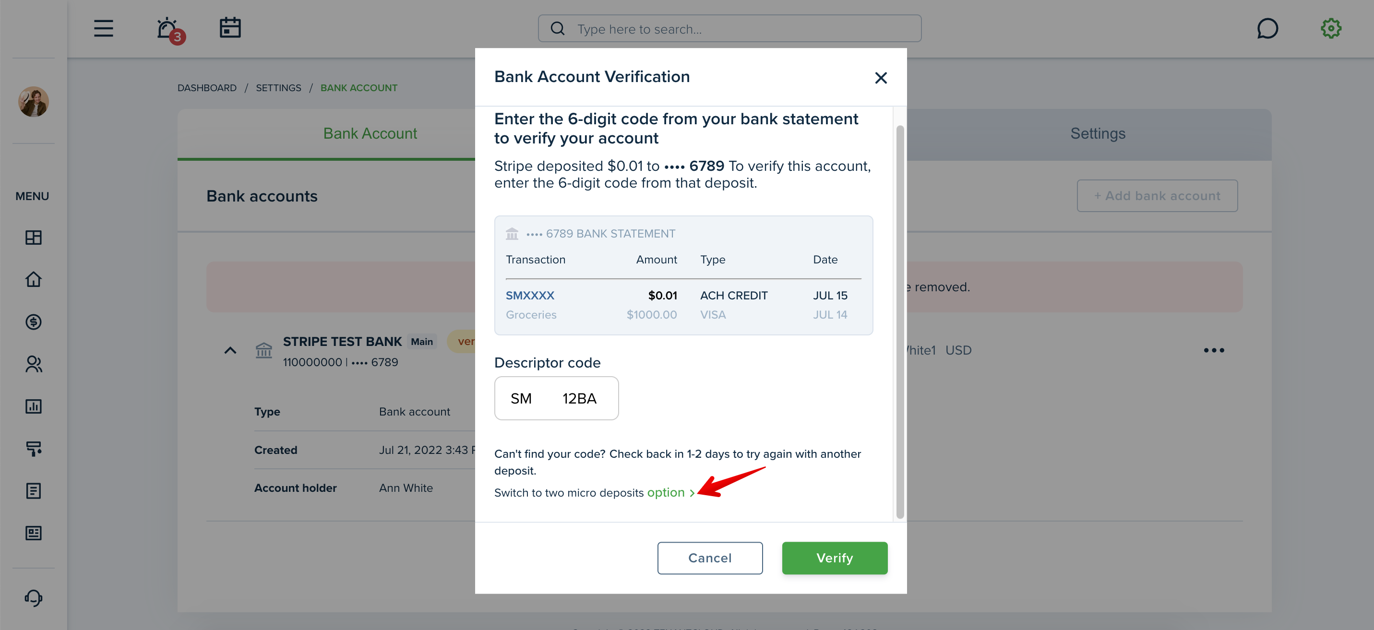Select the contacts/people icon in sidebar

pos(34,363)
